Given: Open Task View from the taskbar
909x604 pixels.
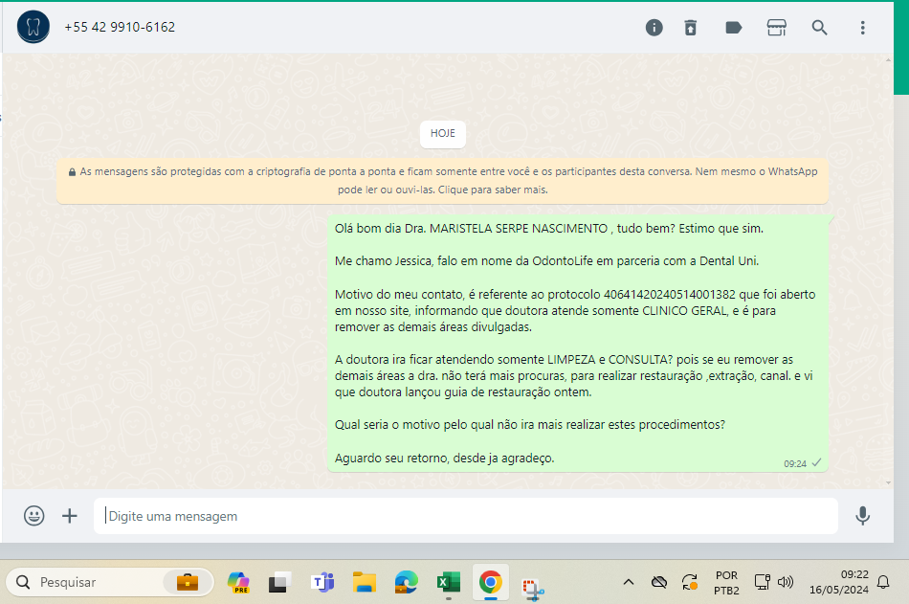Looking at the screenshot, I should click(x=279, y=582).
